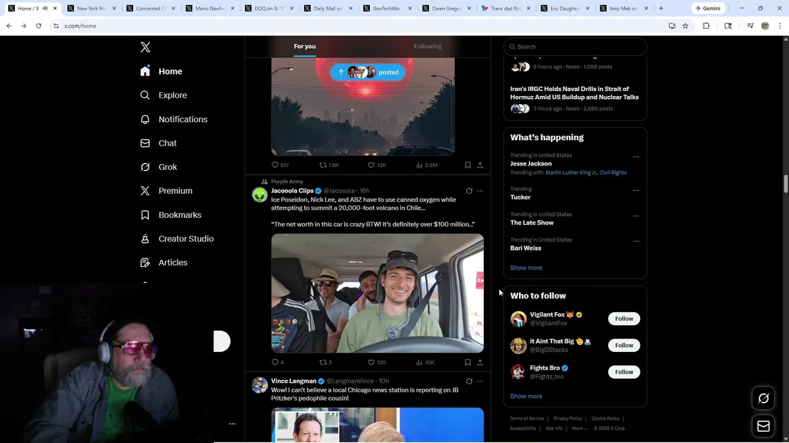Open the browser Extensions puzzle icon
The image size is (789, 443).
click(x=706, y=26)
